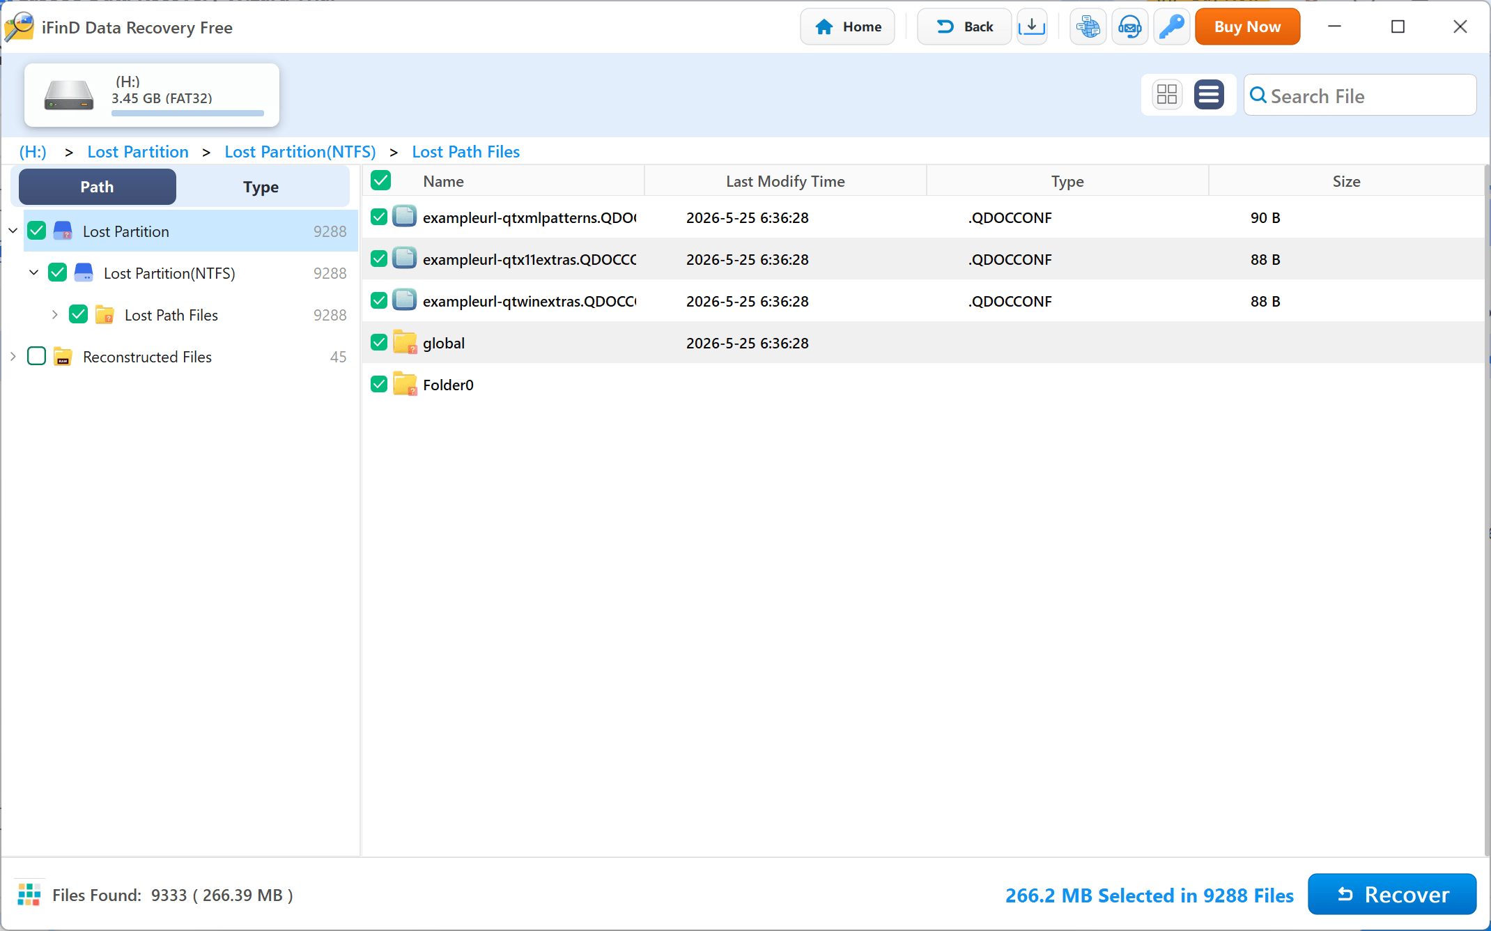Expand the Lost Path Files node
This screenshot has width=1491, height=931.
click(x=54, y=314)
